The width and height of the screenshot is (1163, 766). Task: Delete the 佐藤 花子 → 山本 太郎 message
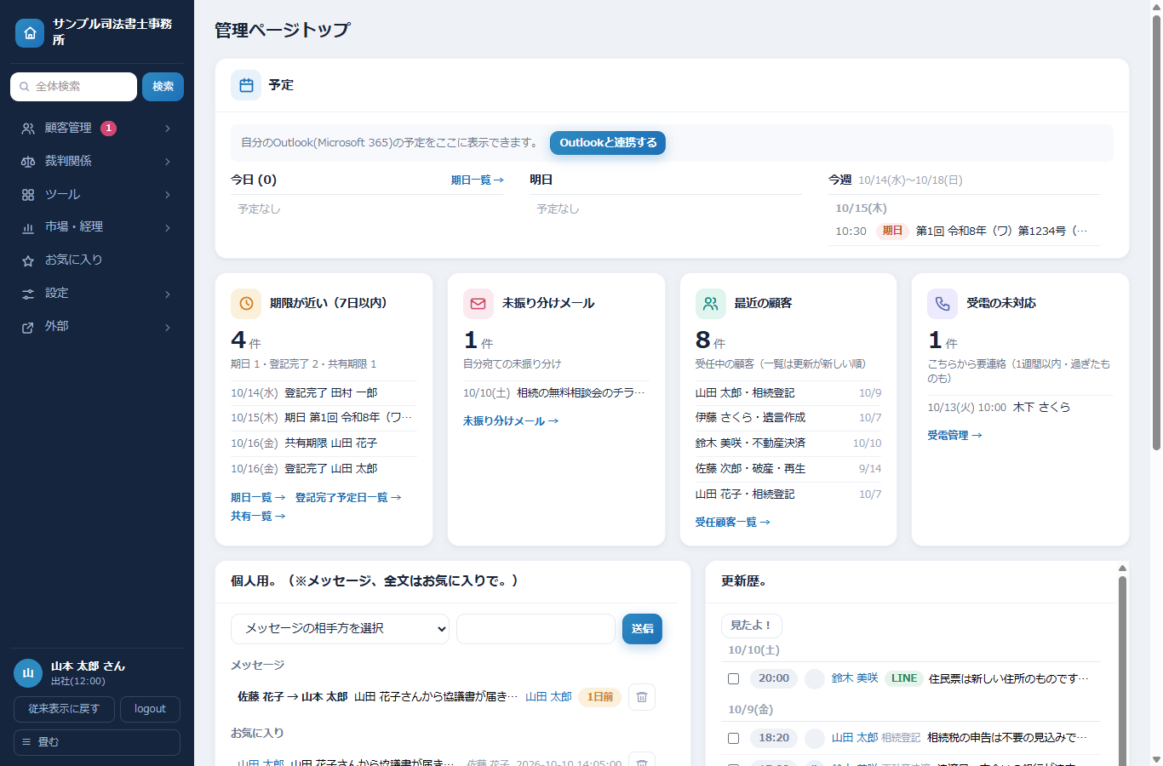click(642, 697)
